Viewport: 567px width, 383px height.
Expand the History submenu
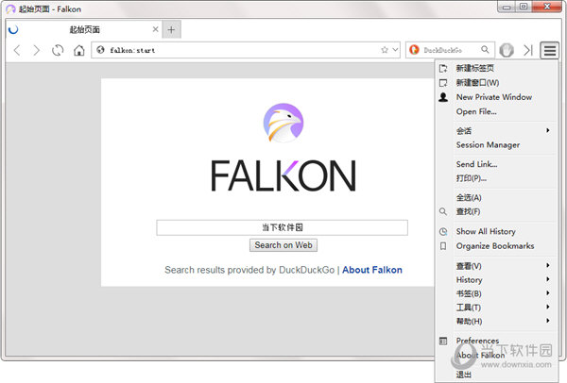[496, 280]
